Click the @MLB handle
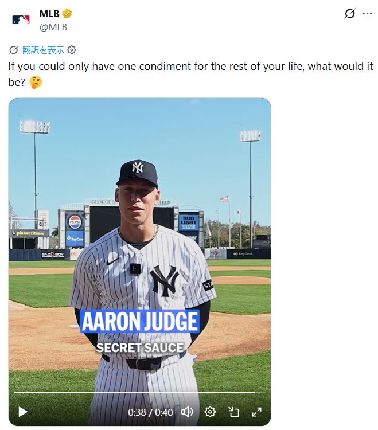This screenshot has height=430, width=378. tap(53, 27)
